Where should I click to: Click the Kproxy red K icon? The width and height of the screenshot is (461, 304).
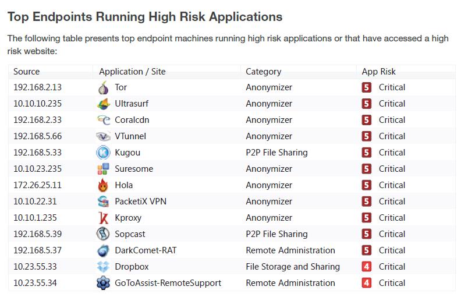103,218
